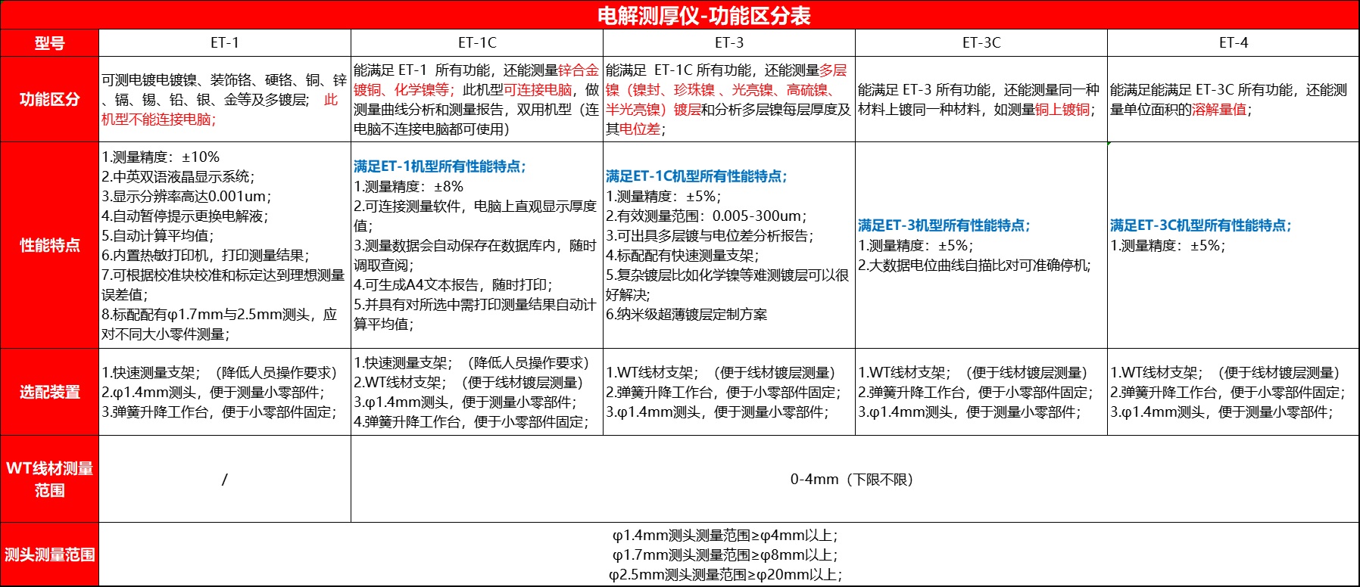Select the ET-3 model header cell
Image resolution: width=1360 pixels, height=587 pixels.
click(x=728, y=43)
